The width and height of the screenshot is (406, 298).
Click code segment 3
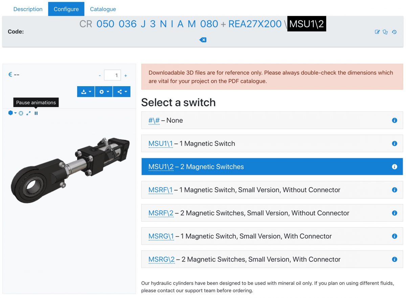coord(153,24)
